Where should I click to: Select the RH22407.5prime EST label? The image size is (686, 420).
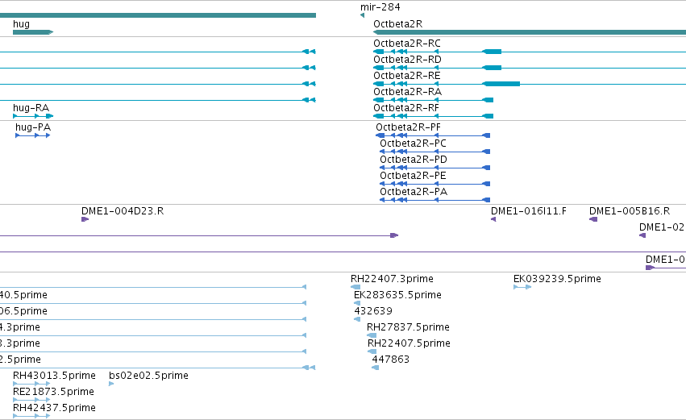tap(409, 344)
